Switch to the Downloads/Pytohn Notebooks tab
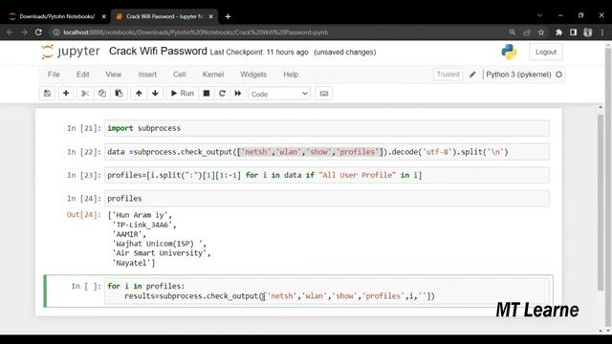The width and height of the screenshot is (612, 344). [57, 16]
